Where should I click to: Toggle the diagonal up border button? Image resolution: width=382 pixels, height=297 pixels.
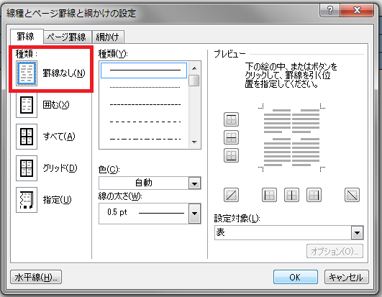tap(231, 195)
